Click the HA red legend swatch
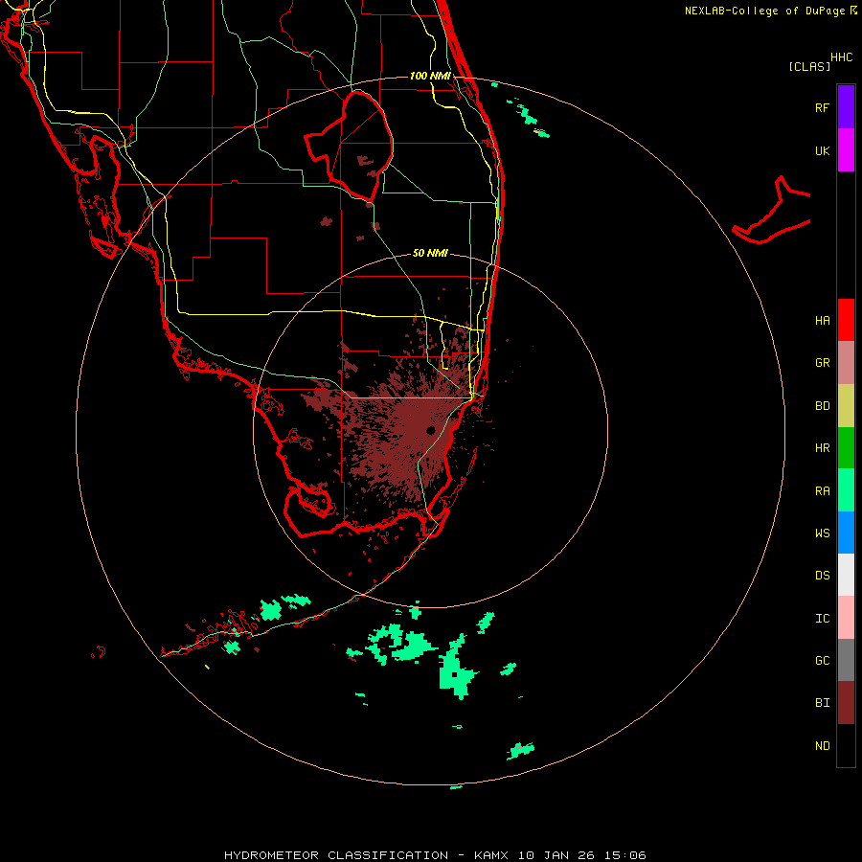Viewport: 862px width, 862px height. 846,320
